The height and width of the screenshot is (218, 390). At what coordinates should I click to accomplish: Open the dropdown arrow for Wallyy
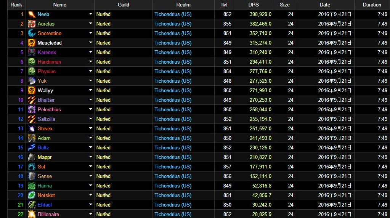90,90
